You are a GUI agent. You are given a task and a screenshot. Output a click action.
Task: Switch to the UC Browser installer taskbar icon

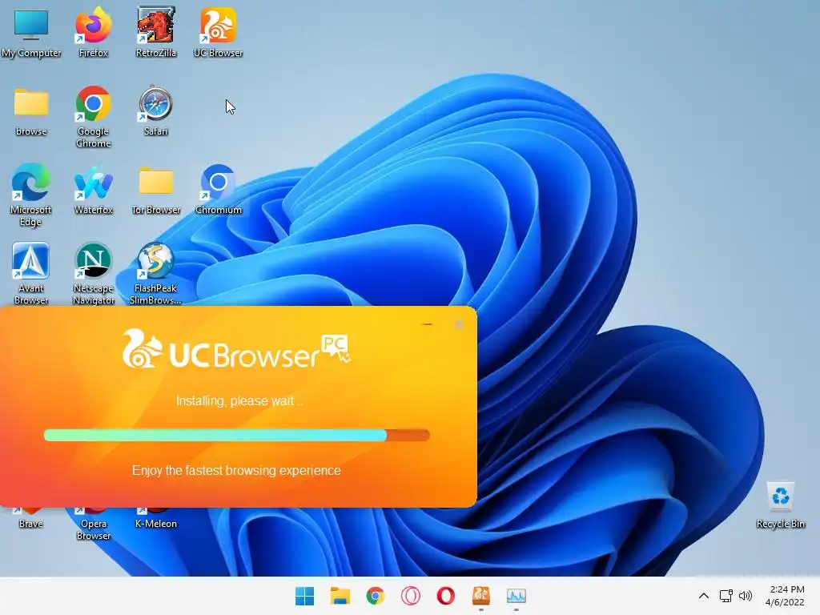tap(481, 596)
